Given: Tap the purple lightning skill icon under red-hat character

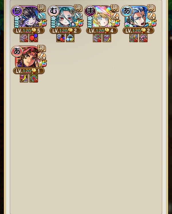Looking at the screenshot, I should (24, 78).
